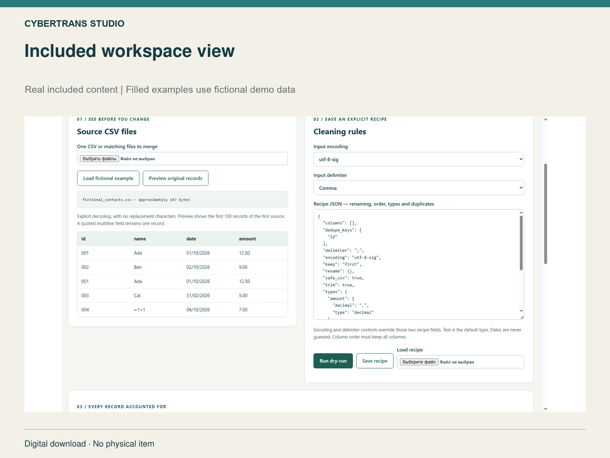610x458 pixels.
Task: Preview original records
Action: tap(175, 178)
